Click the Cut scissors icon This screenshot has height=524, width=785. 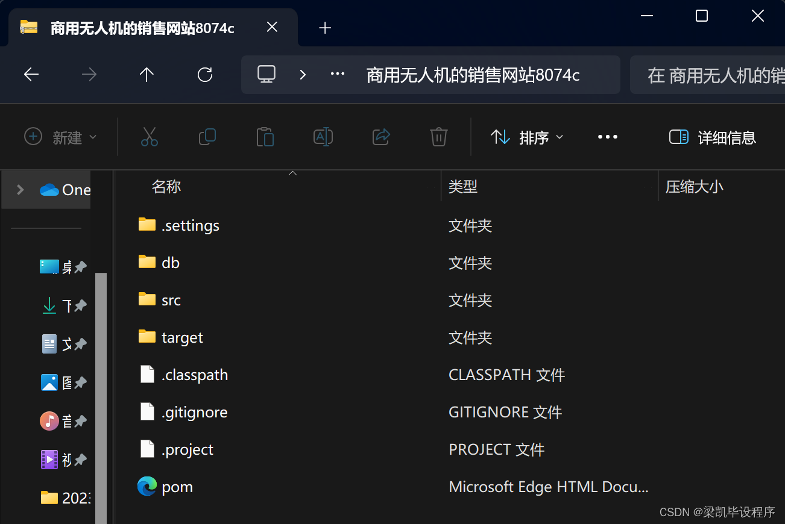coord(150,137)
